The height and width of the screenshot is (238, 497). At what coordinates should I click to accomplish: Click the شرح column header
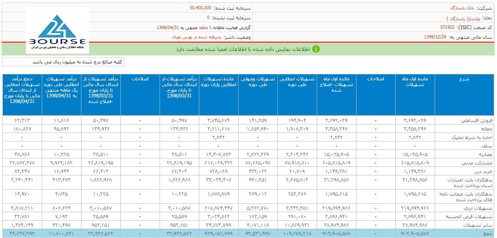coord(464,79)
